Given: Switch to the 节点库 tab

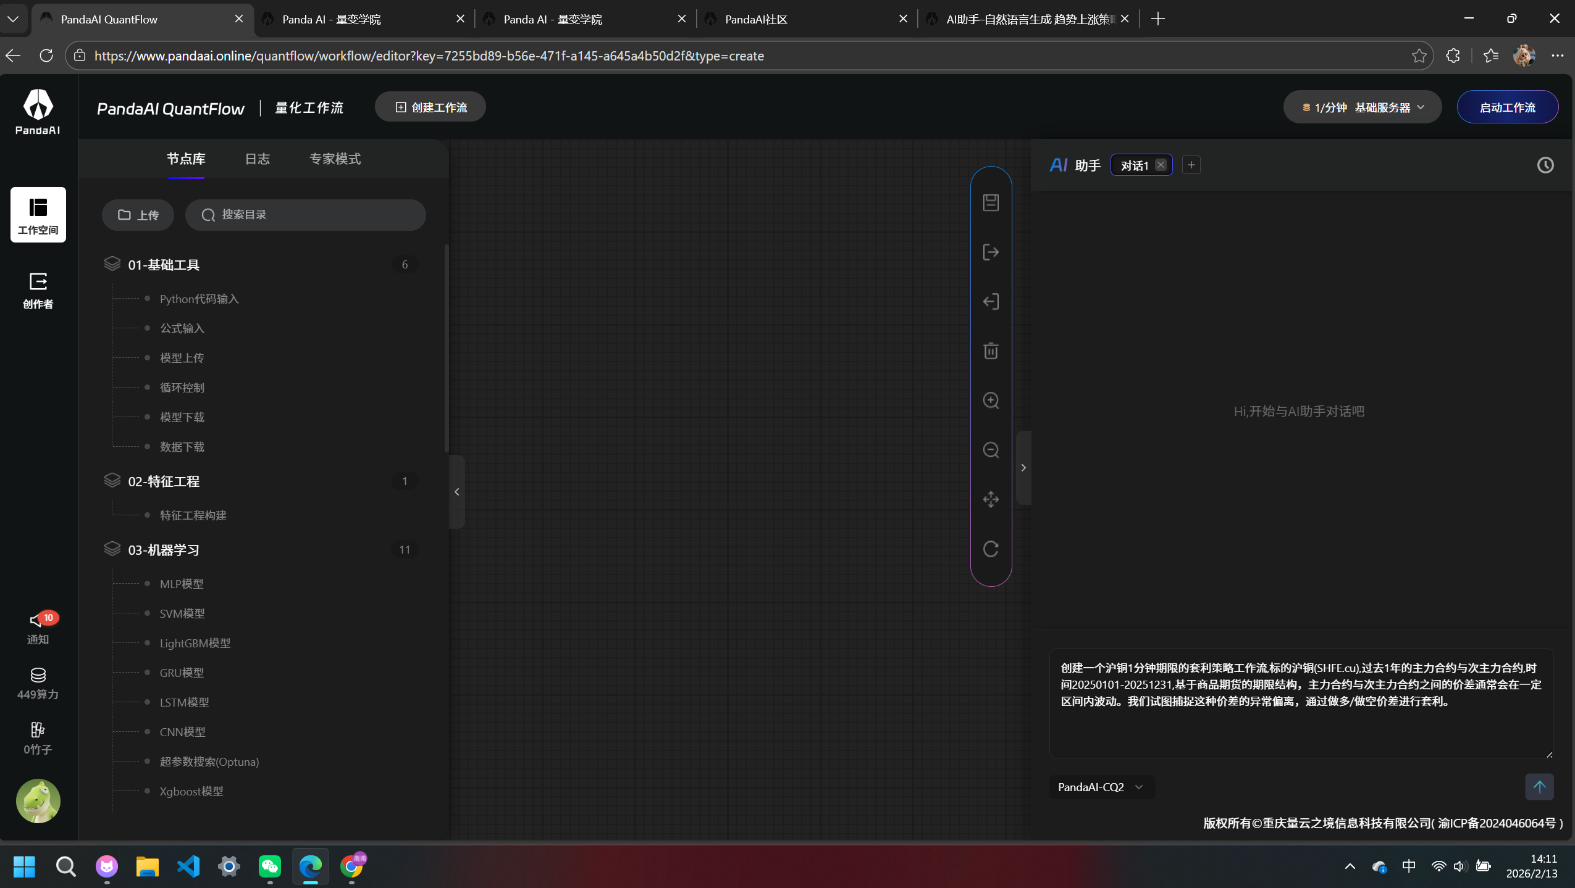Looking at the screenshot, I should tap(186, 159).
